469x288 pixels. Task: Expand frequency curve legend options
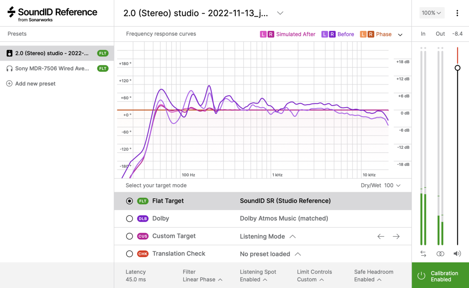pos(400,35)
